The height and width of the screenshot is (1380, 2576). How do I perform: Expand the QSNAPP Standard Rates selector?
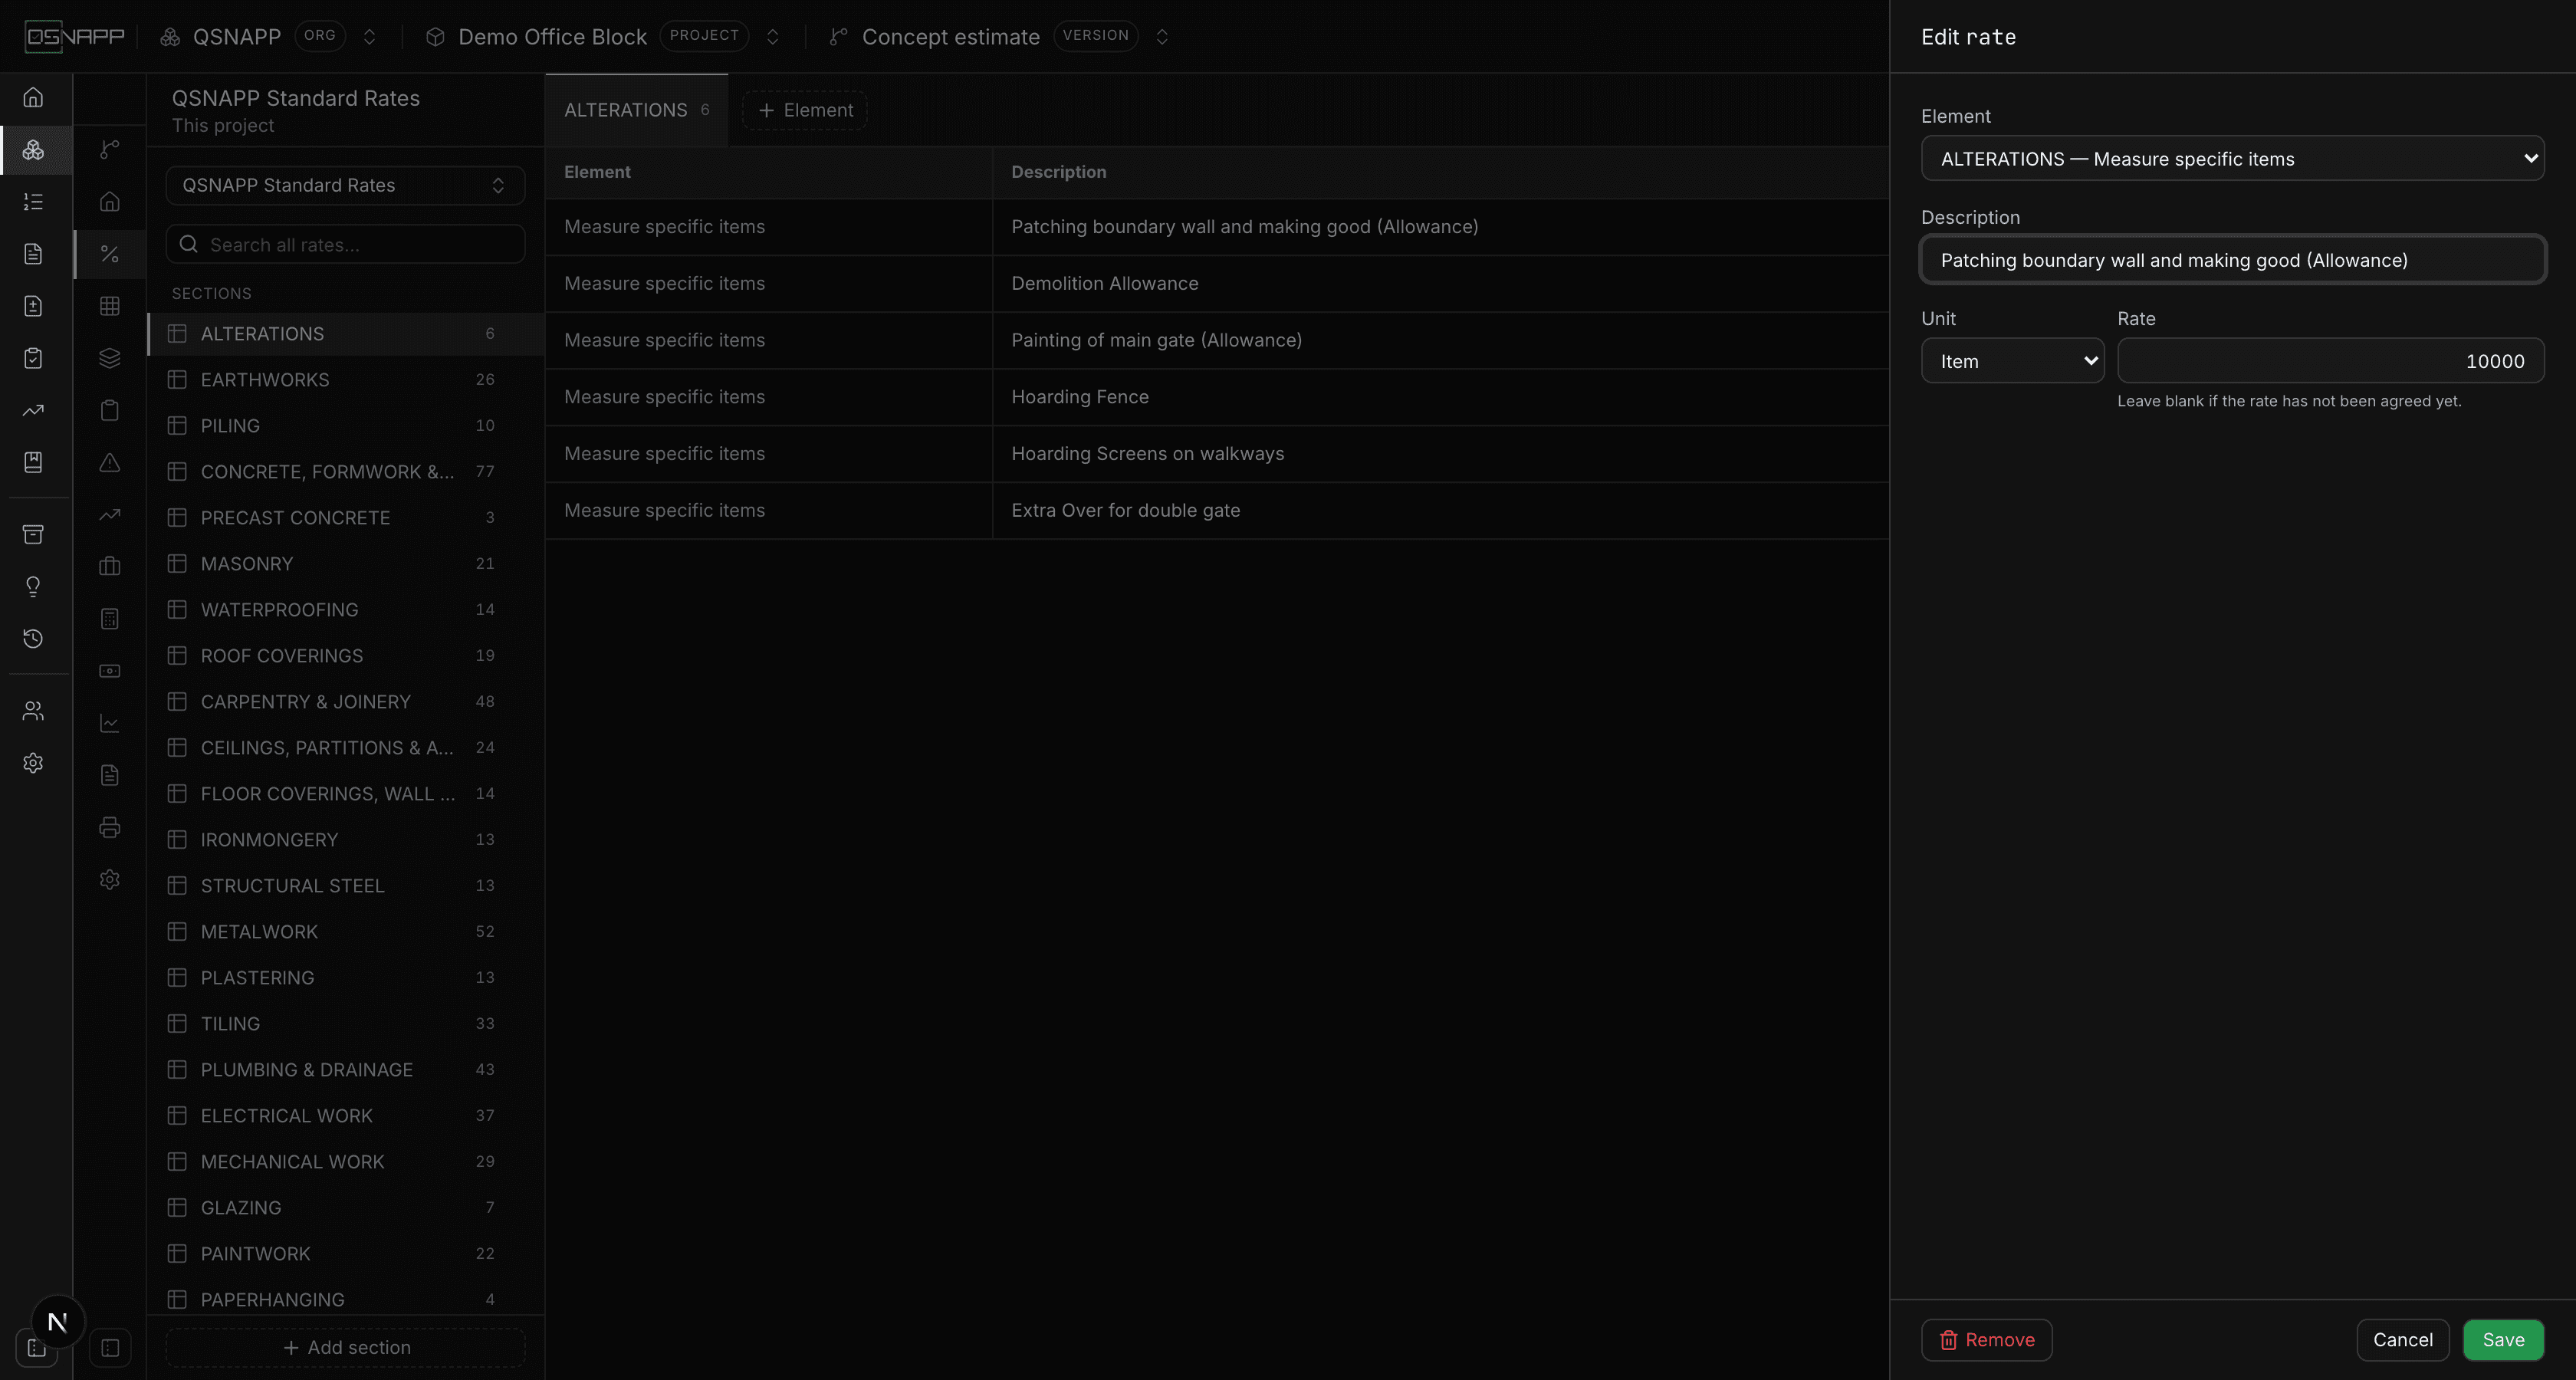tap(345, 185)
